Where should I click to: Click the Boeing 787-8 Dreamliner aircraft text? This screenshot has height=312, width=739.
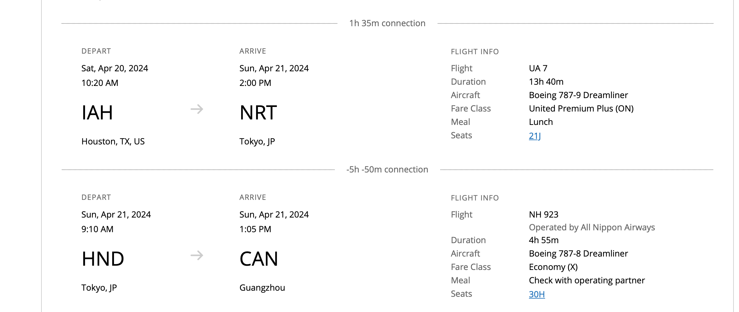578,253
